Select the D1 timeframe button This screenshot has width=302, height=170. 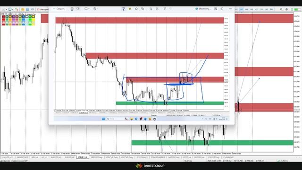(261, 9)
